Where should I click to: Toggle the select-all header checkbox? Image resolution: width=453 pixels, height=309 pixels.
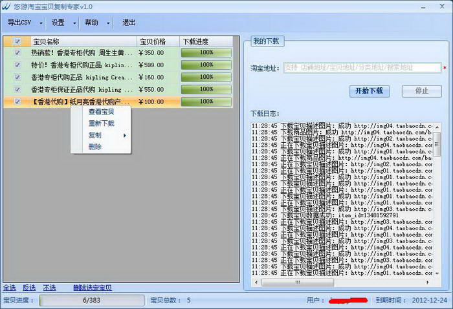(x=17, y=41)
